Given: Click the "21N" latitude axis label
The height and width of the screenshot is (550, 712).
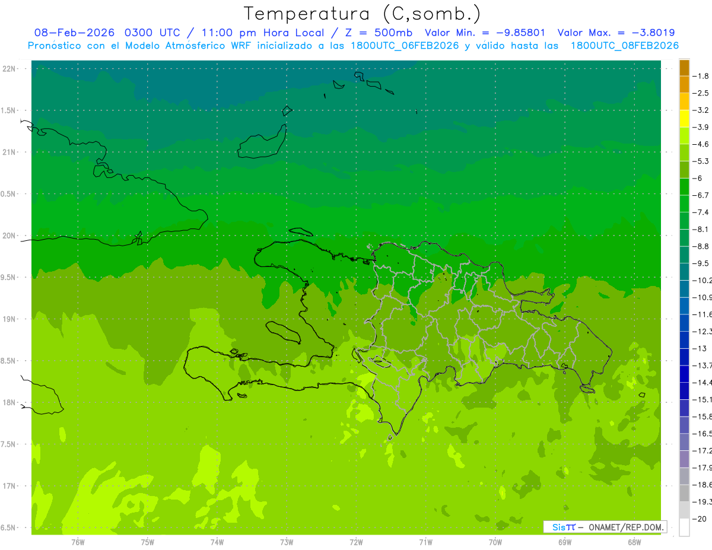Looking at the screenshot, I should [10, 152].
